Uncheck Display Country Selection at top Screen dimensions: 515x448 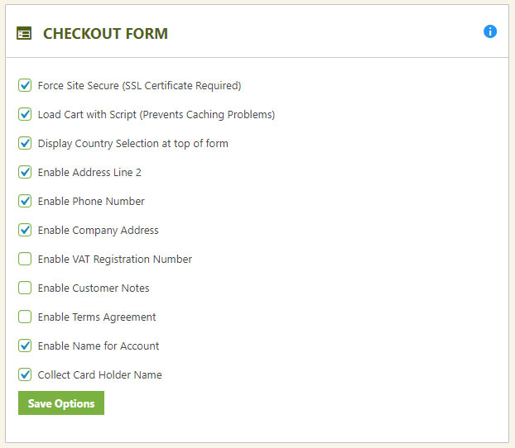click(25, 143)
